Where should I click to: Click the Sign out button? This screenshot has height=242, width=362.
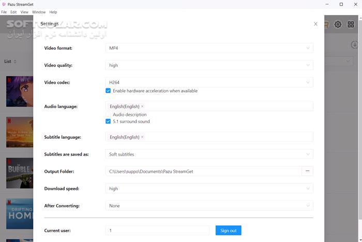(228, 230)
